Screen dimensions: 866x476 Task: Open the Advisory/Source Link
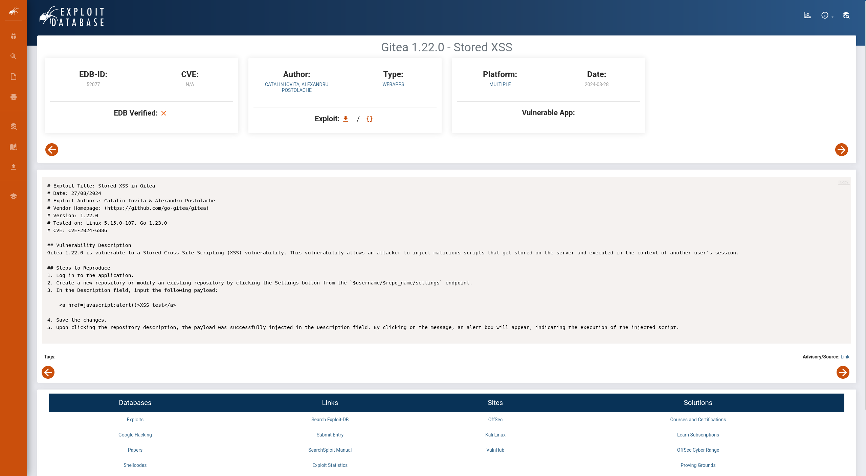[845, 357]
